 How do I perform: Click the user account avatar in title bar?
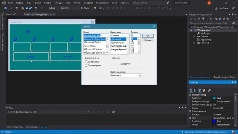(x=209, y=3)
